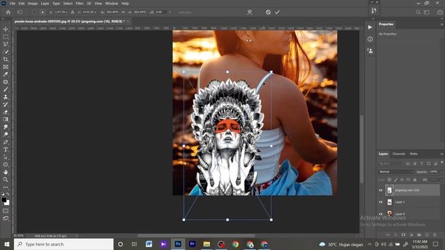445x250 pixels.
Task: Switch to the Paths tab
Action: [x=414, y=154]
